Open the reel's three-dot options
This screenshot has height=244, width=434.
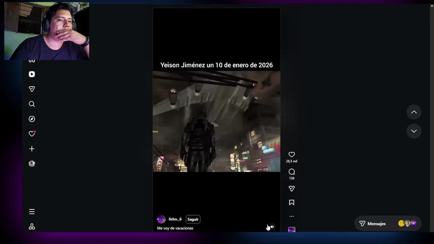point(292,216)
